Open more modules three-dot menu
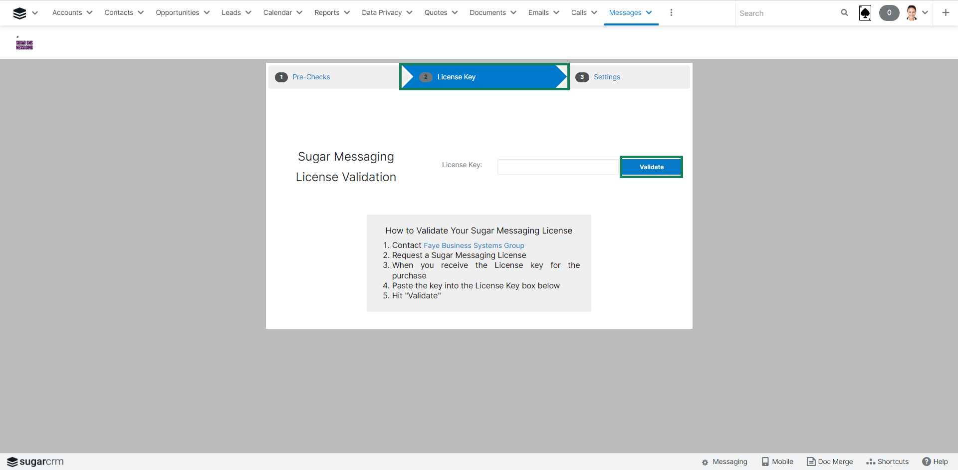Viewport: 958px width, 470px height. 671,13
